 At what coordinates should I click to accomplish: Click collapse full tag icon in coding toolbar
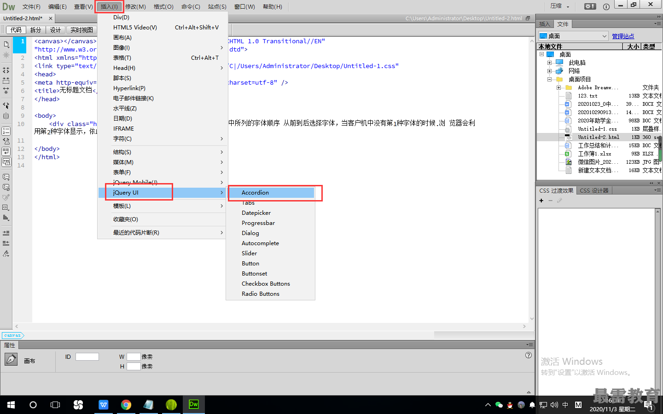(x=6, y=70)
